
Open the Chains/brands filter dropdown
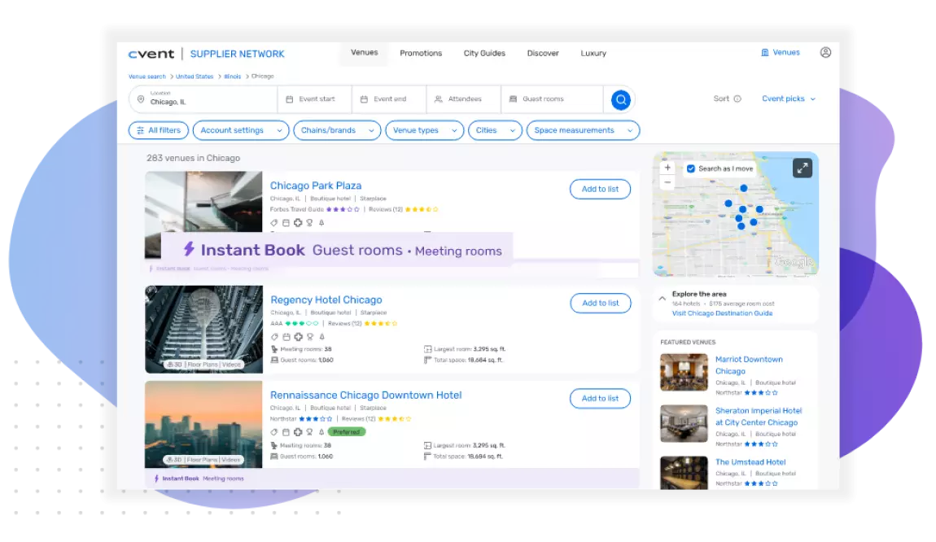click(x=337, y=130)
